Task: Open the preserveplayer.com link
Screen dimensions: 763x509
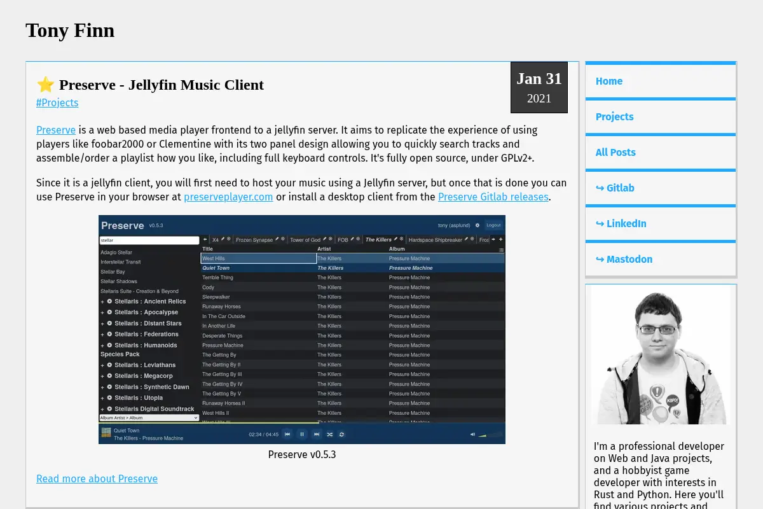Action: [x=228, y=197]
